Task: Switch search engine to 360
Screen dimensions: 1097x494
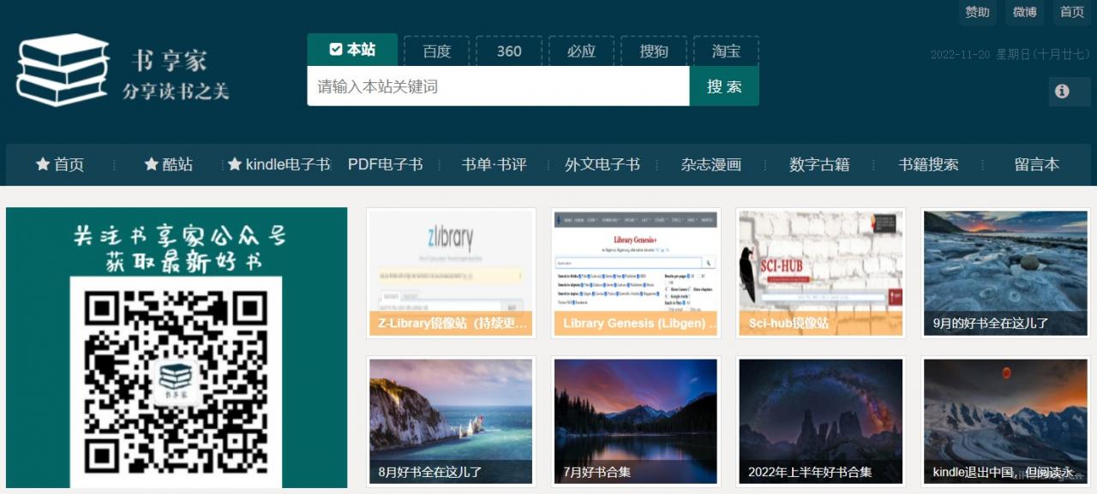Action: point(509,51)
